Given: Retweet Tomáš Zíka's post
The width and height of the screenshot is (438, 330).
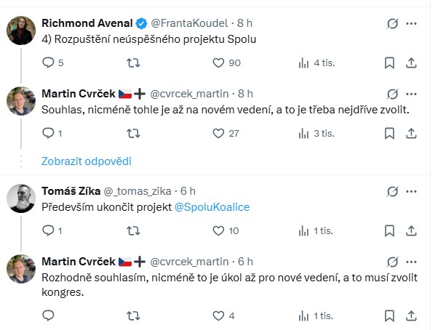Looking at the screenshot, I should (134, 231).
